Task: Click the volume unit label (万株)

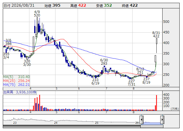Action: tap(175, 109)
